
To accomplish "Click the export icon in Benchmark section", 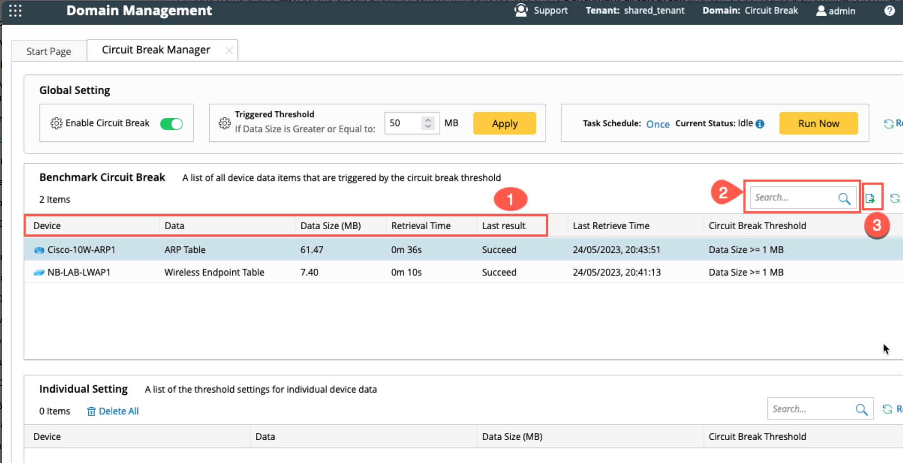I will [870, 198].
